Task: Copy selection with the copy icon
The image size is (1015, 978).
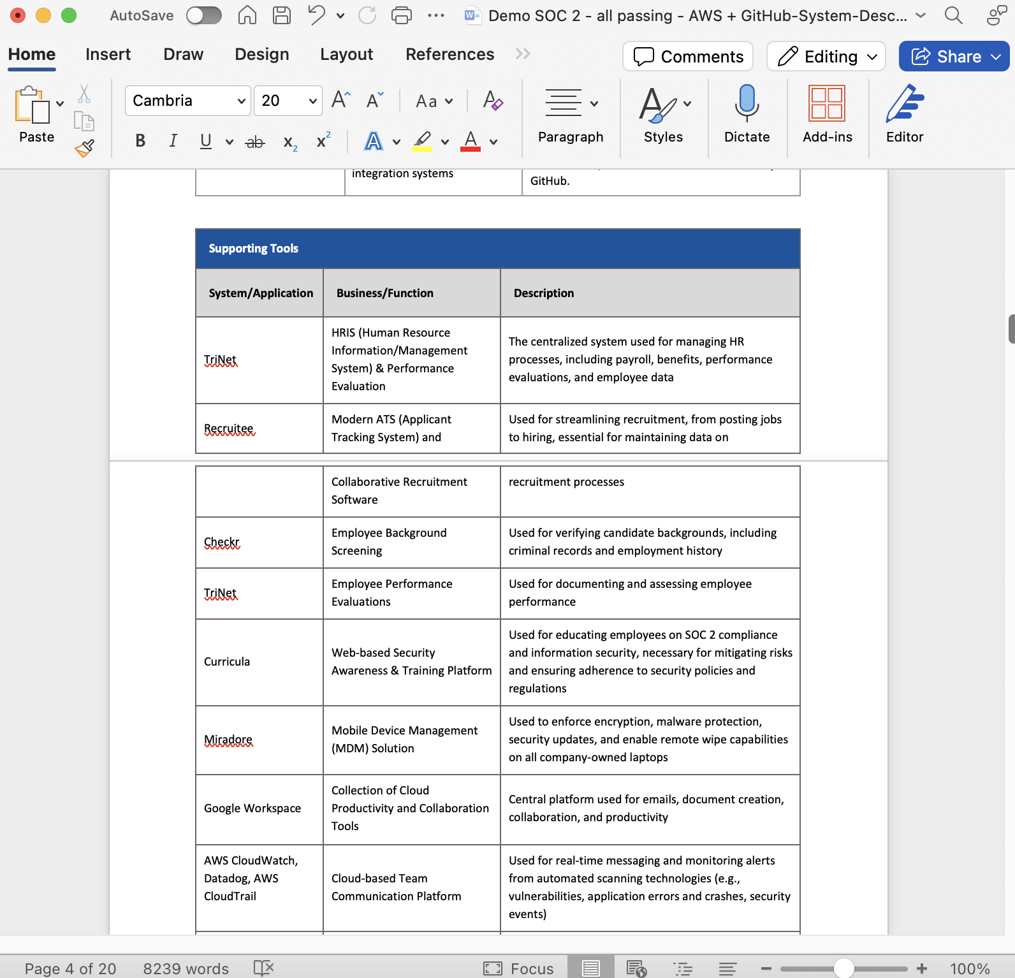Action: (84, 120)
